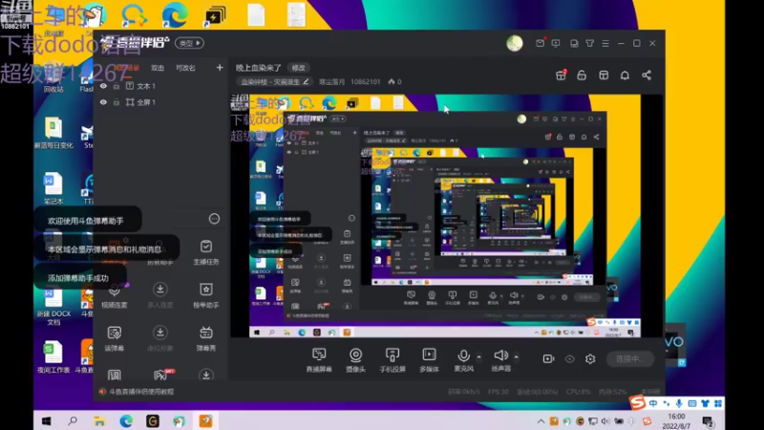Open the 读弹幕 danmaku reader
Screen dimensions: 764x430
click(x=114, y=338)
